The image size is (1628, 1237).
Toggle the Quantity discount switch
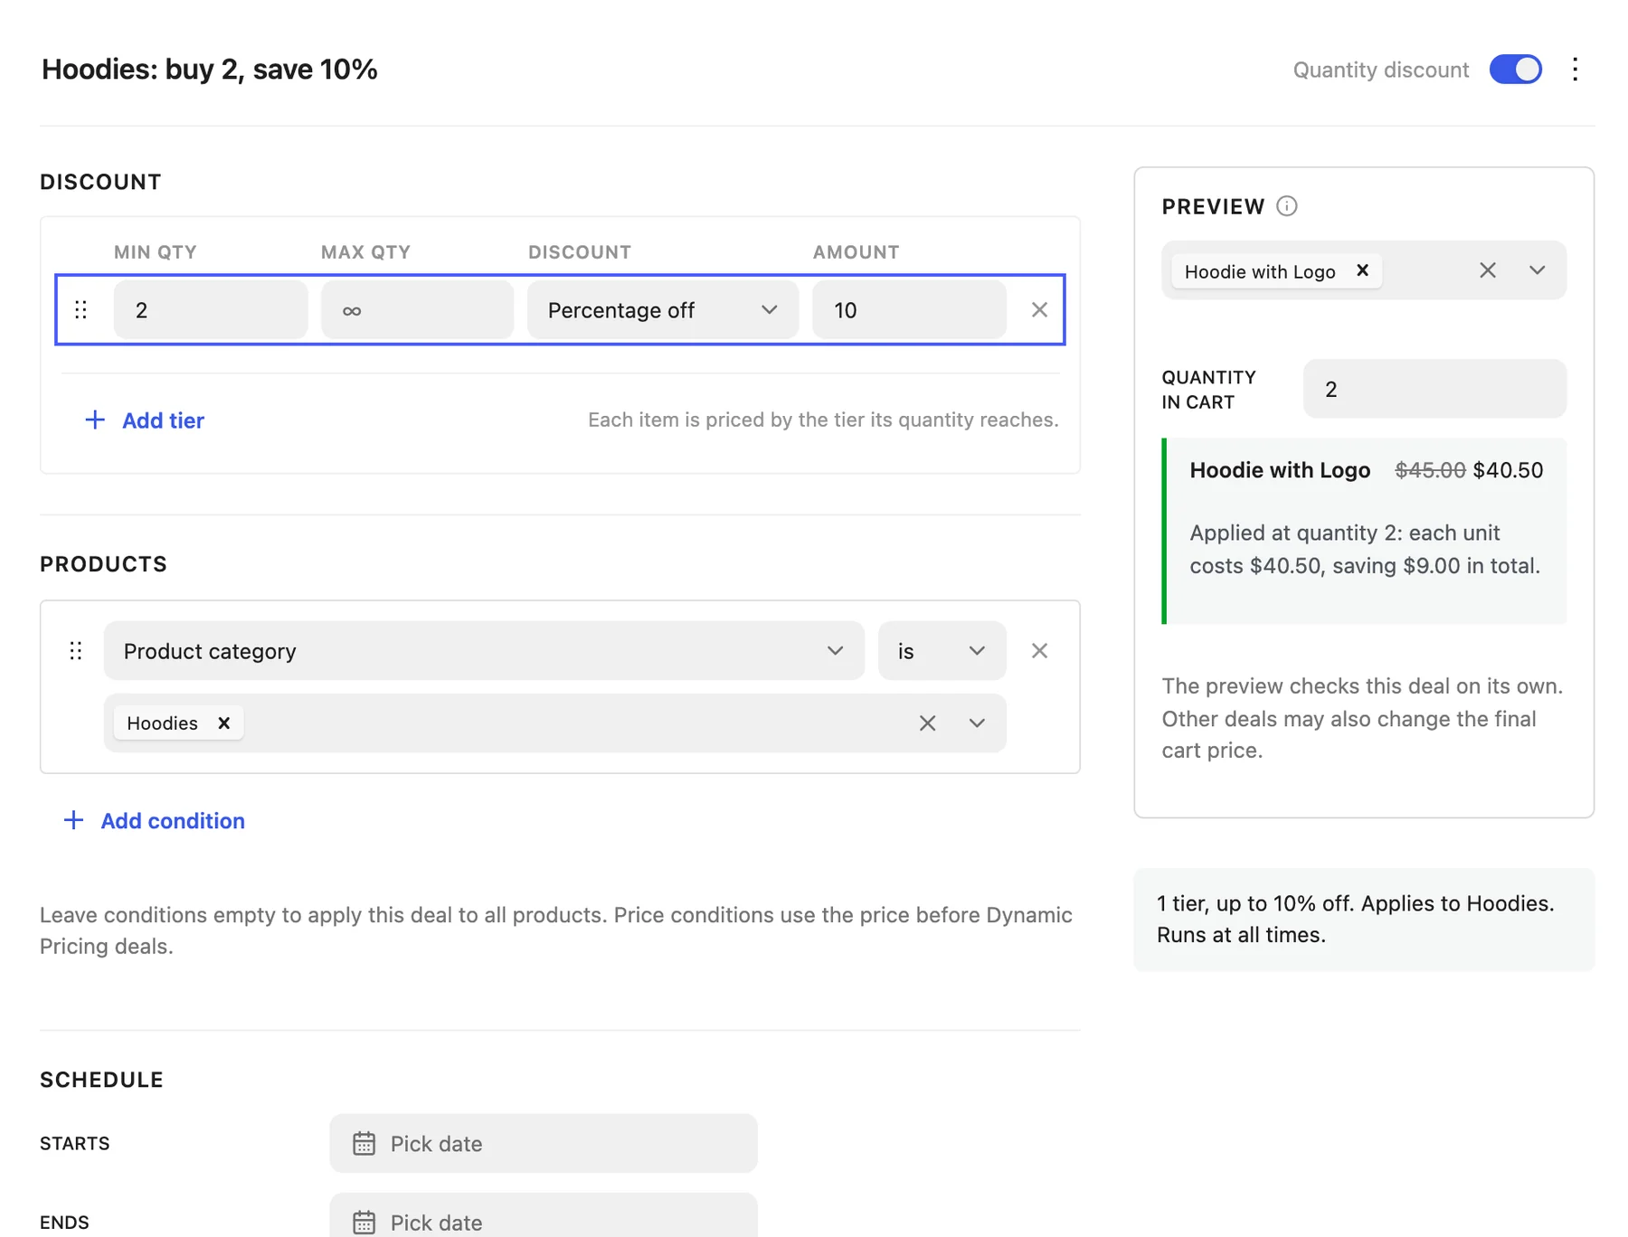click(x=1515, y=70)
